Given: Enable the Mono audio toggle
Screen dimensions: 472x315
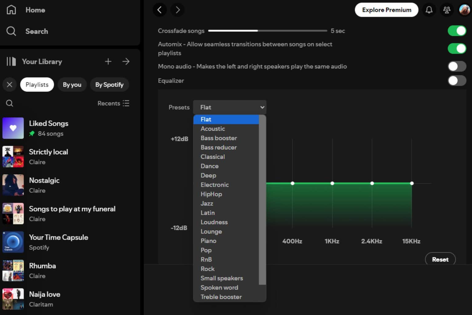Looking at the screenshot, I should pos(457,66).
